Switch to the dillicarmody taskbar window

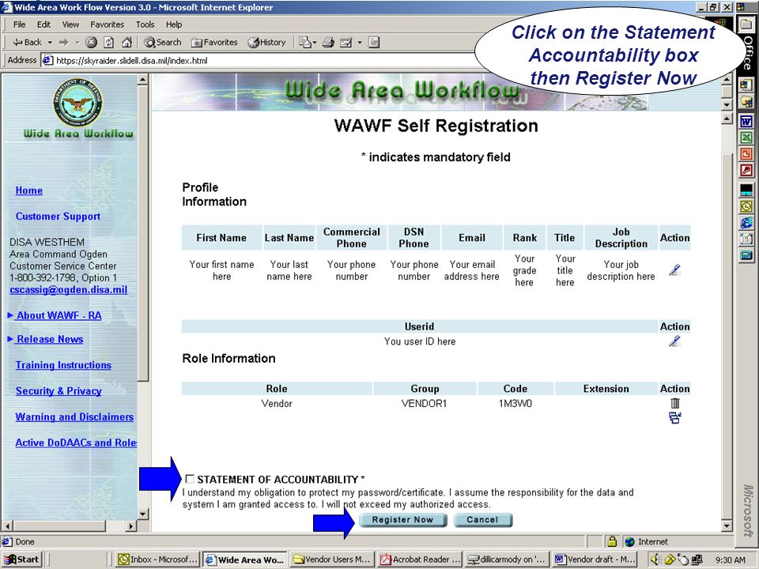507,560
